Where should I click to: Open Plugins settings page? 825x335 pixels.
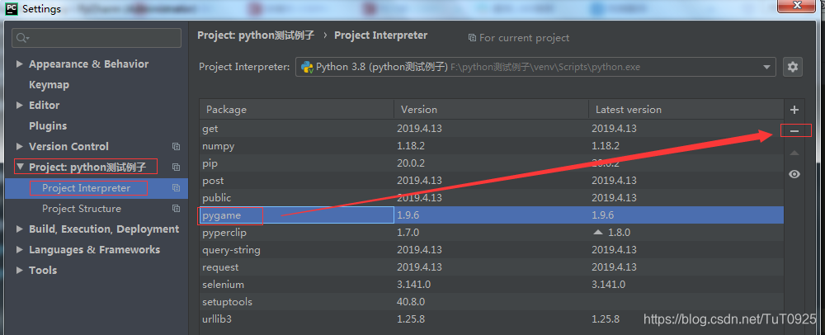pos(48,125)
